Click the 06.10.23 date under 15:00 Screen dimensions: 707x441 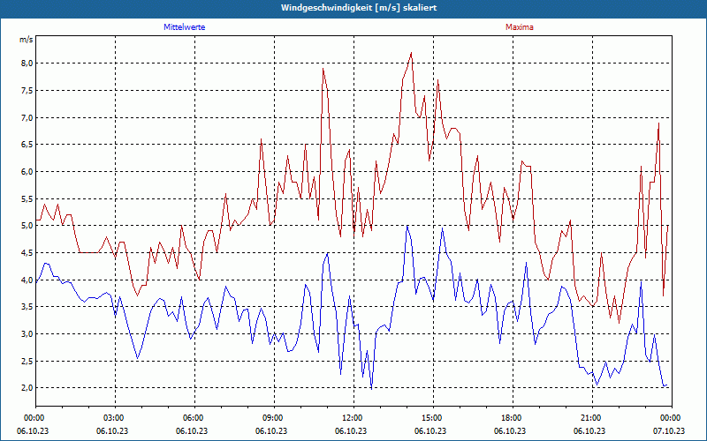430,430
